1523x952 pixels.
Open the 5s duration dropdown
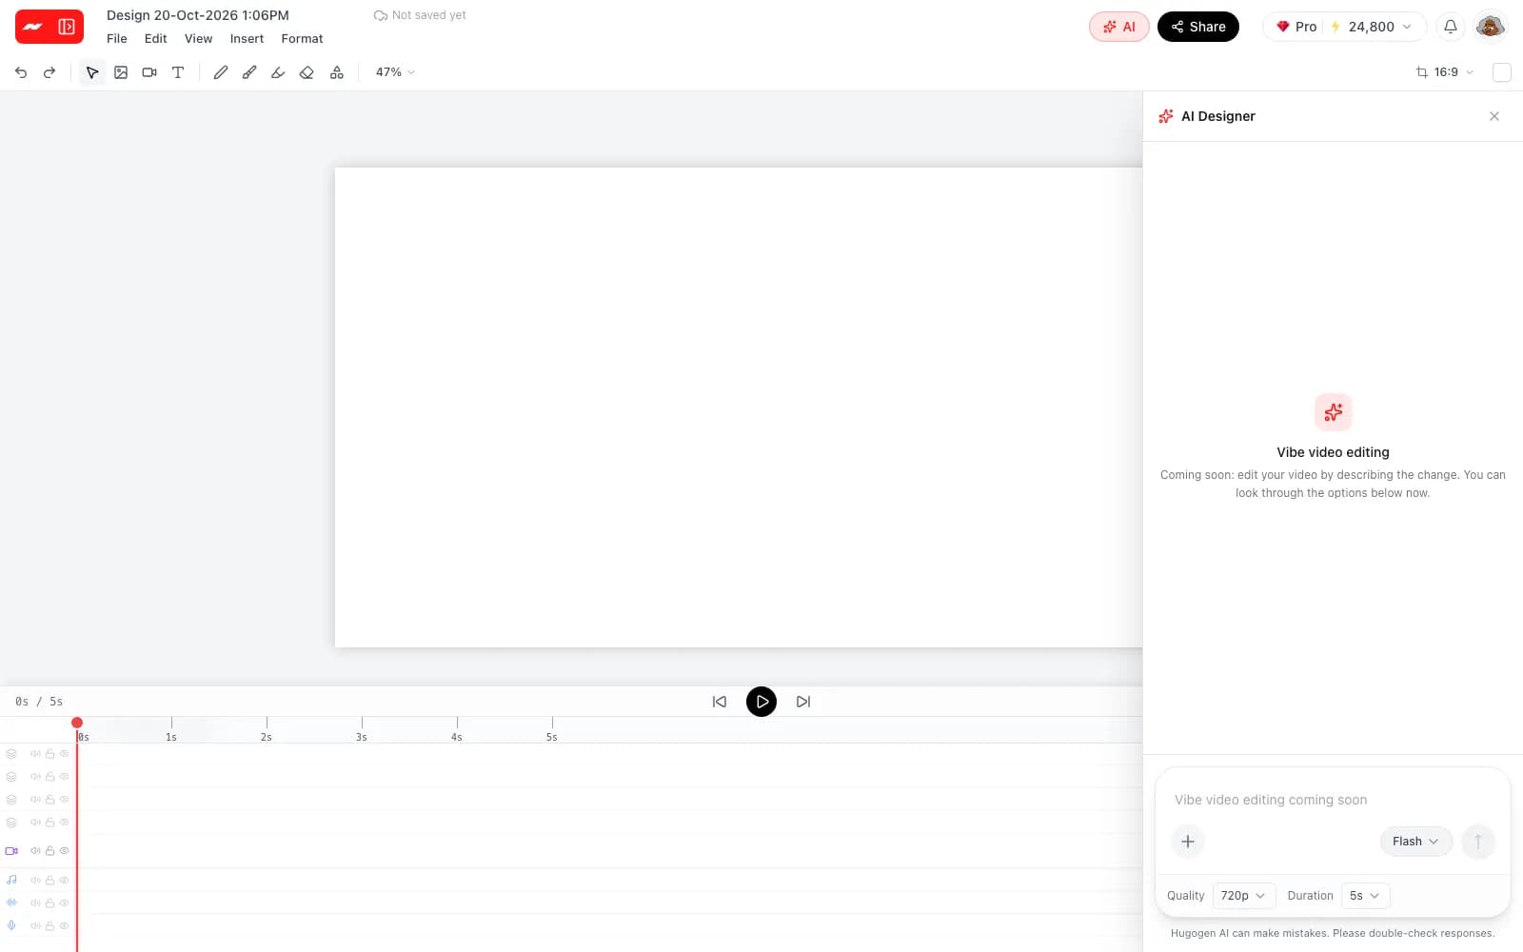(x=1365, y=896)
